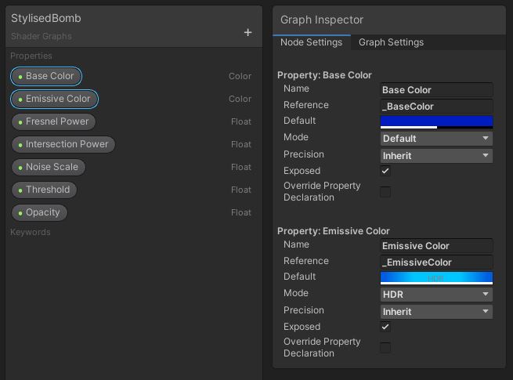This screenshot has width=513, height=380.
Task: Open the Emissive Color HDR default swatch
Action: (x=436, y=278)
